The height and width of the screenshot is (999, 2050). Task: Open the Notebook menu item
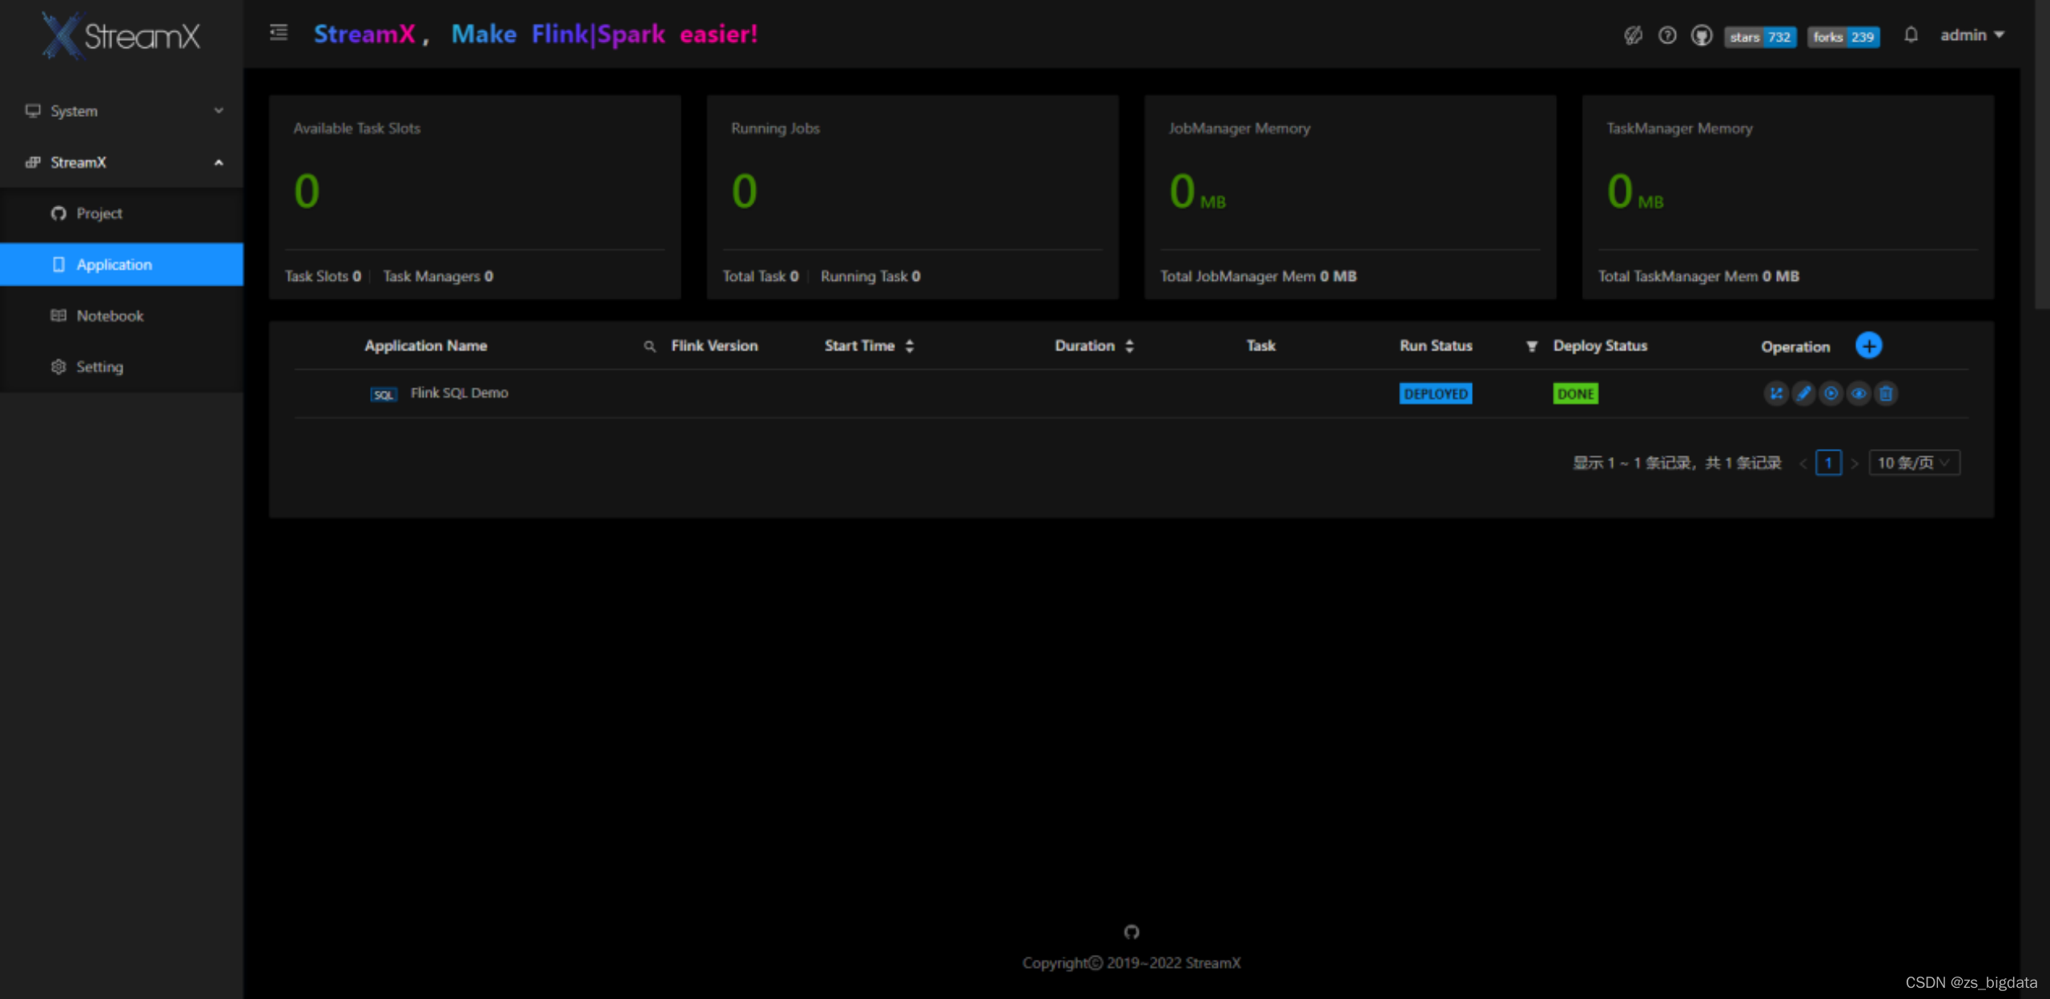coord(110,316)
